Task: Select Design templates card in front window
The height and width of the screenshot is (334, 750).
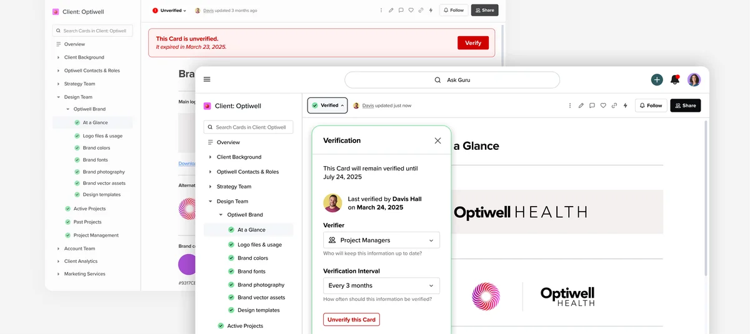Action: pos(258,310)
